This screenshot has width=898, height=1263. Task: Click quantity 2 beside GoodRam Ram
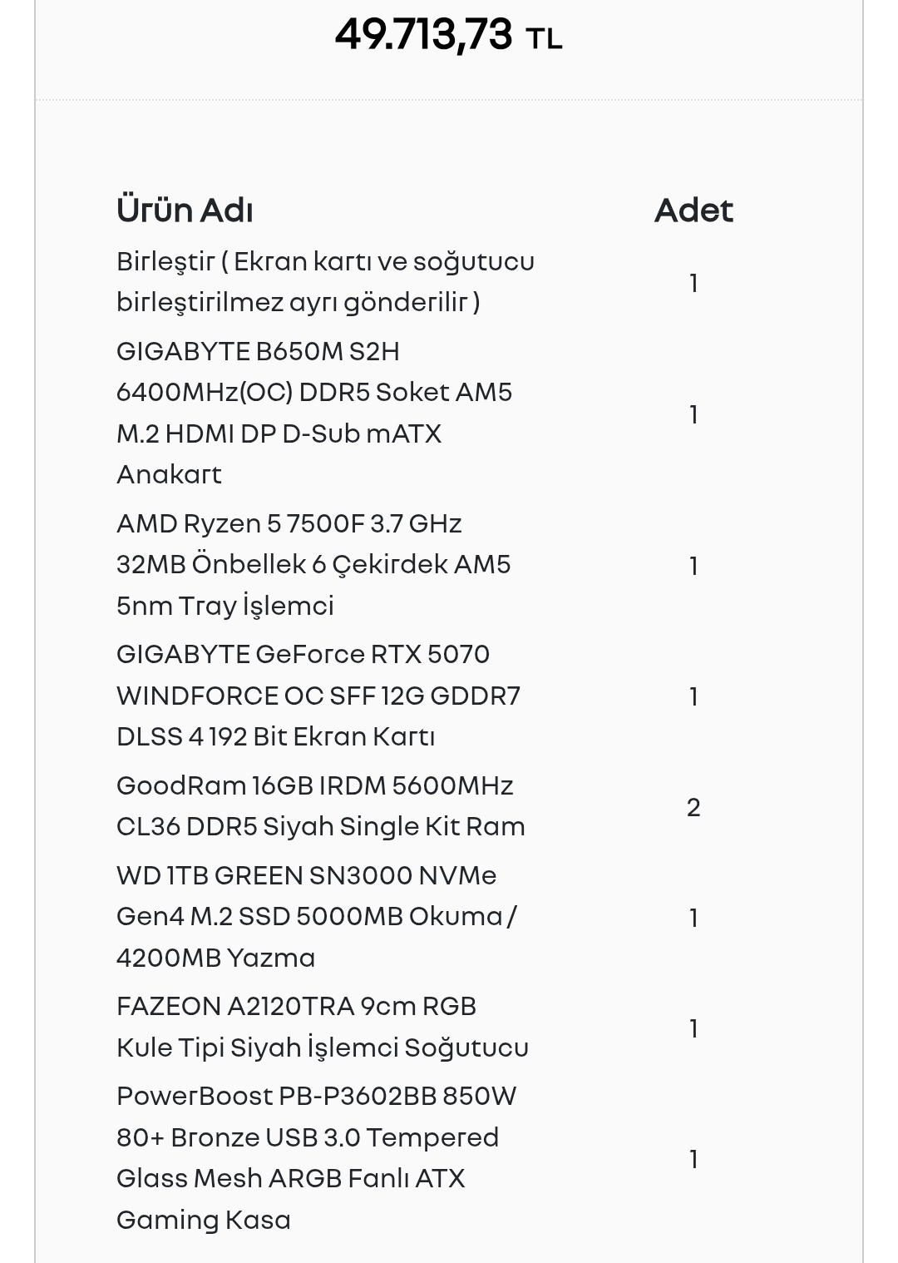click(693, 807)
